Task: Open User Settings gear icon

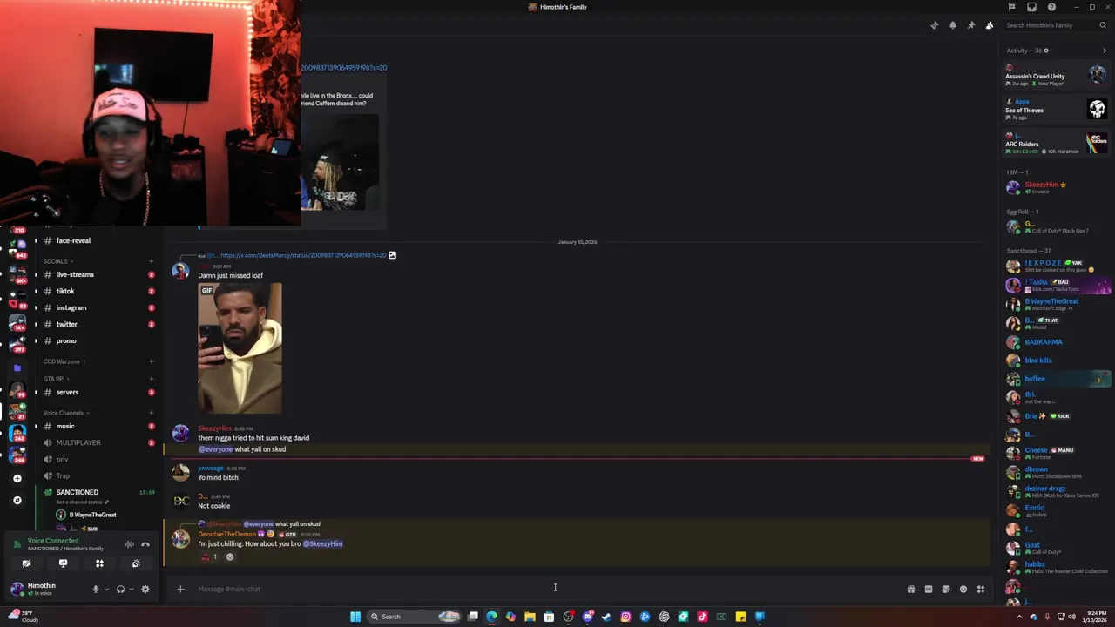Action: coord(145,589)
